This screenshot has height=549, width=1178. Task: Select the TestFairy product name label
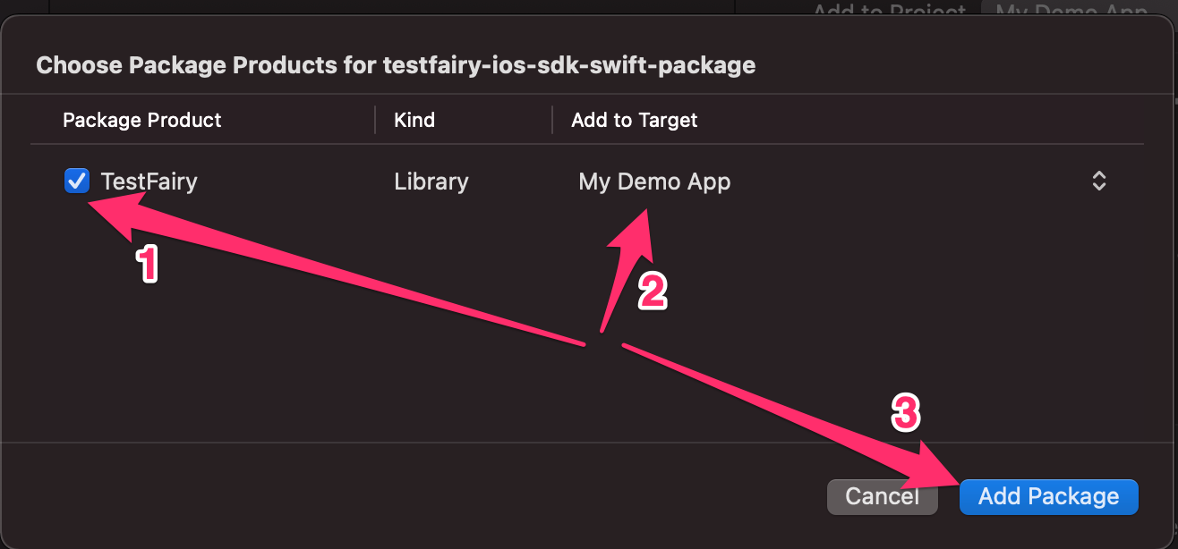tap(149, 182)
